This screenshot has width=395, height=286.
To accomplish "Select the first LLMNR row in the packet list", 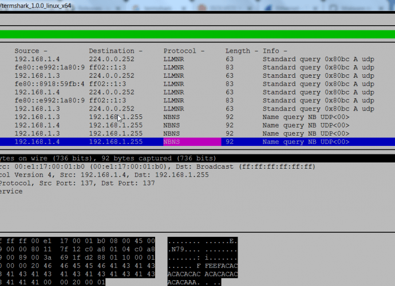I will tap(197, 59).
